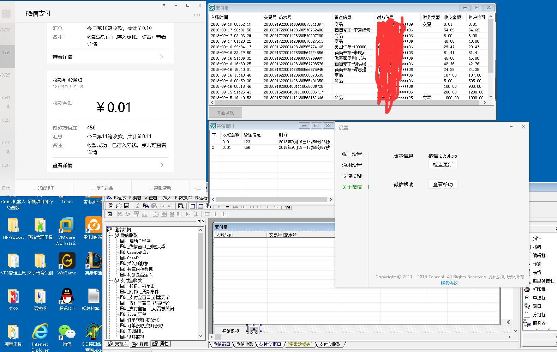Open the B.数据库 menu

[x=183, y=198]
